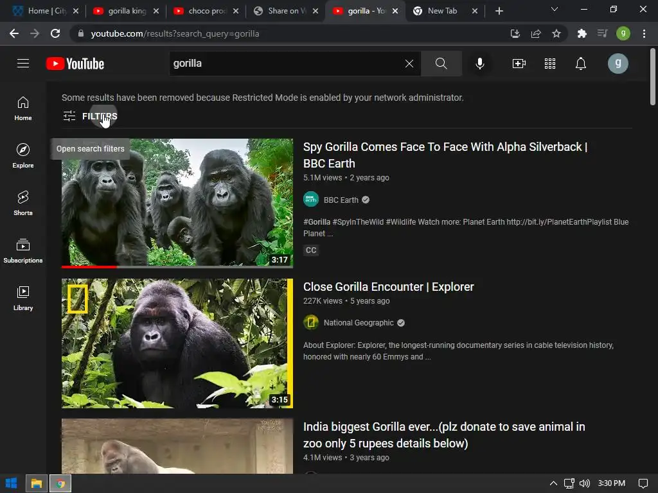Open Library in the sidebar
The width and height of the screenshot is (658, 493).
[23, 298]
